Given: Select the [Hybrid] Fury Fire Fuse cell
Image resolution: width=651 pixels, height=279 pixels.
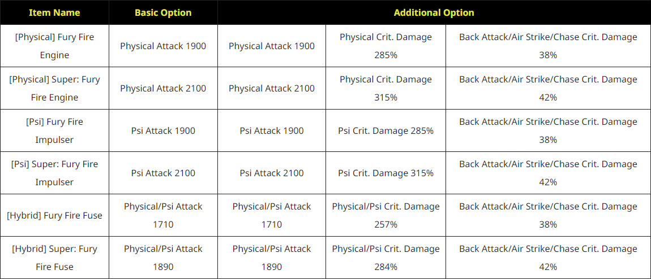Looking at the screenshot, I should coord(54,215).
